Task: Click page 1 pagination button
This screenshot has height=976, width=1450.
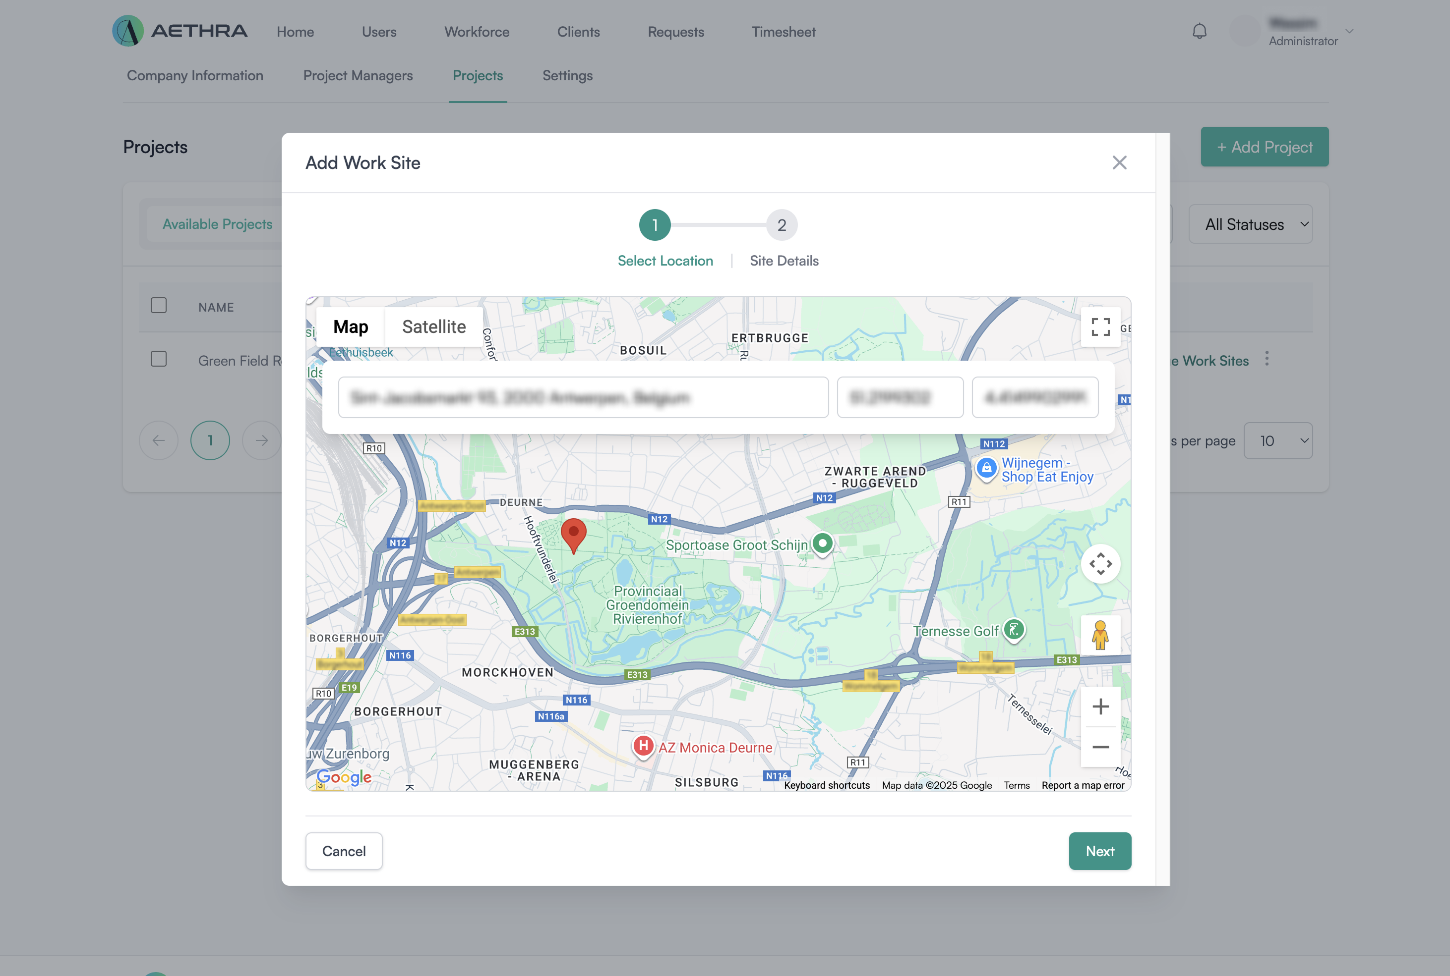Action: click(x=210, y=441)
